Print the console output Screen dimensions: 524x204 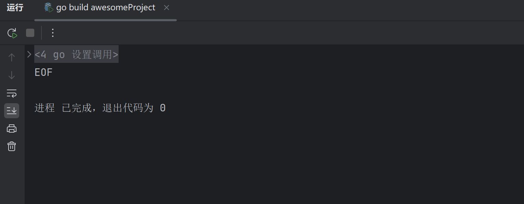[x=12, y=128]
